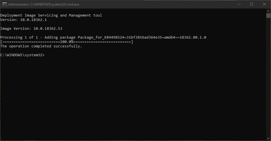Click the scrollbar up arrow
Image resolution: width=271 pixels, height=141 pixels.
click(268, 11)
